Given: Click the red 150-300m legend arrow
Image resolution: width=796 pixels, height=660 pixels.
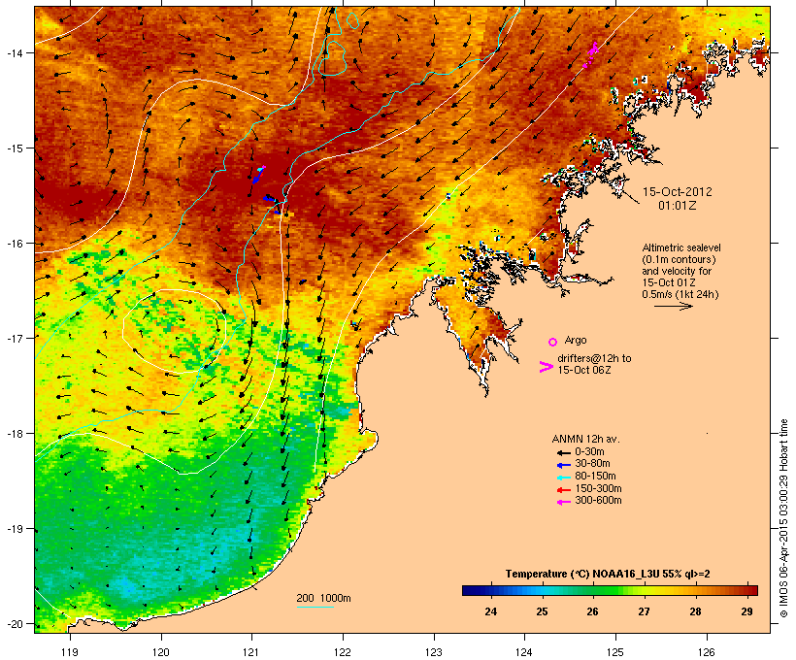Looking at the screenshot, I should [563, 489].
